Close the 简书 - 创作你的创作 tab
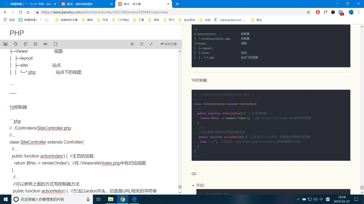 111,4
